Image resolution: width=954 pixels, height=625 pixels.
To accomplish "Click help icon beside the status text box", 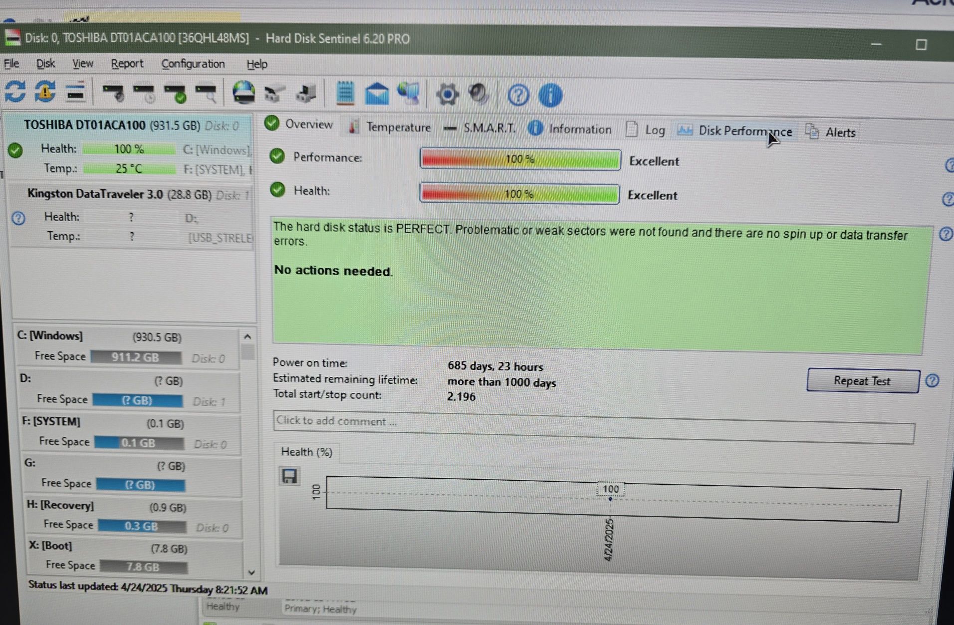I will click(946, 234).
